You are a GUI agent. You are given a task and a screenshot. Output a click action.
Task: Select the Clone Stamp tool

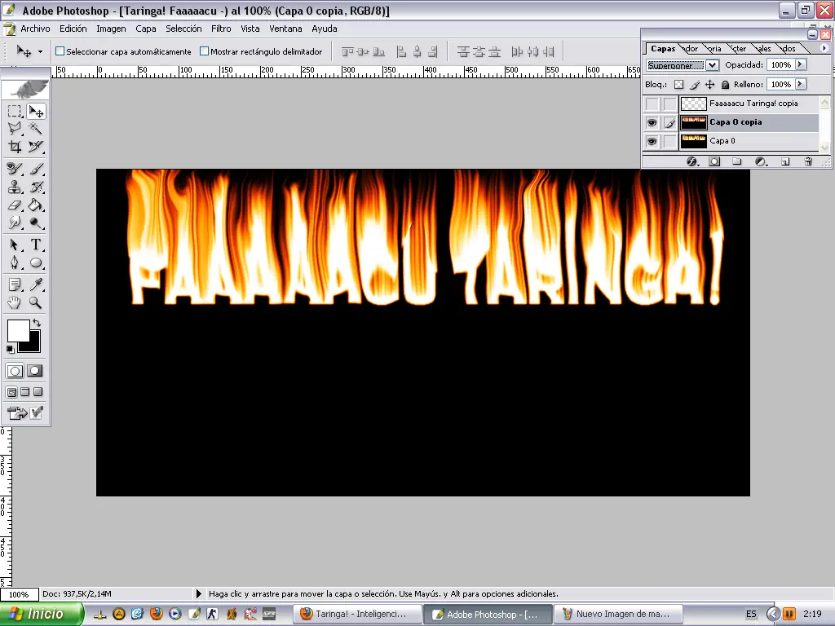[x=15, y=187]
